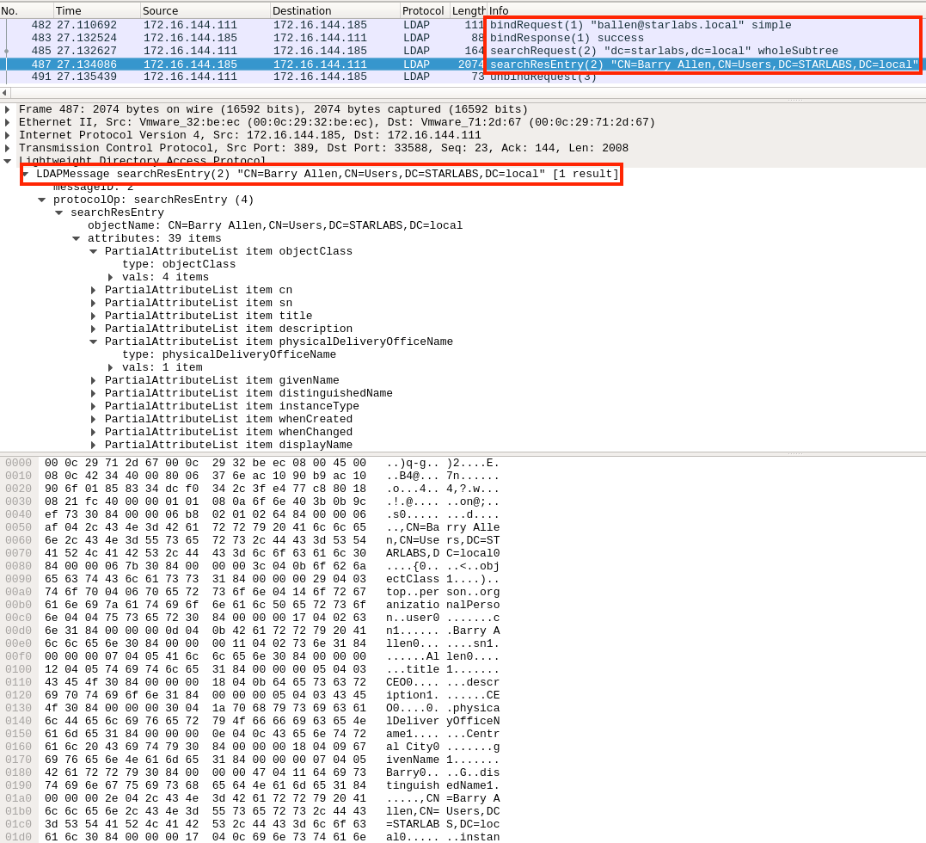
Task: Select packet 491 unbindRequest row
Action: [x=258, y=77]
